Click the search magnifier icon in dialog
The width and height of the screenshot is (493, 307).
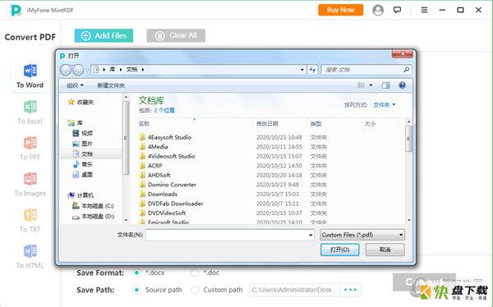pyautogui.click(x=406, y=70)
